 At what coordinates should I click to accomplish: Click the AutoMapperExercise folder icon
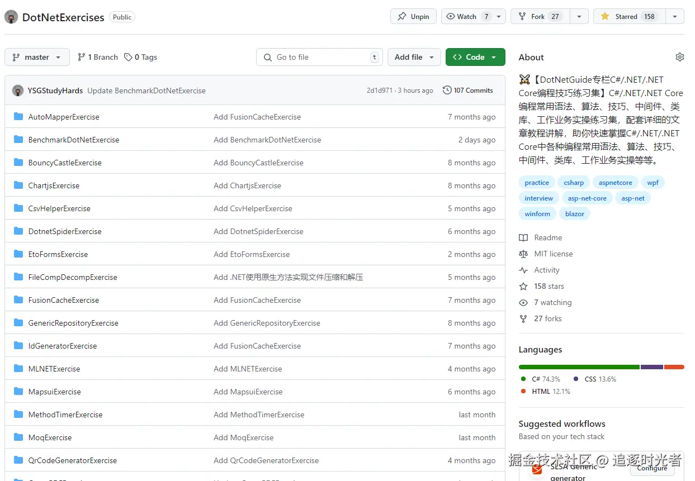(18, 117)
